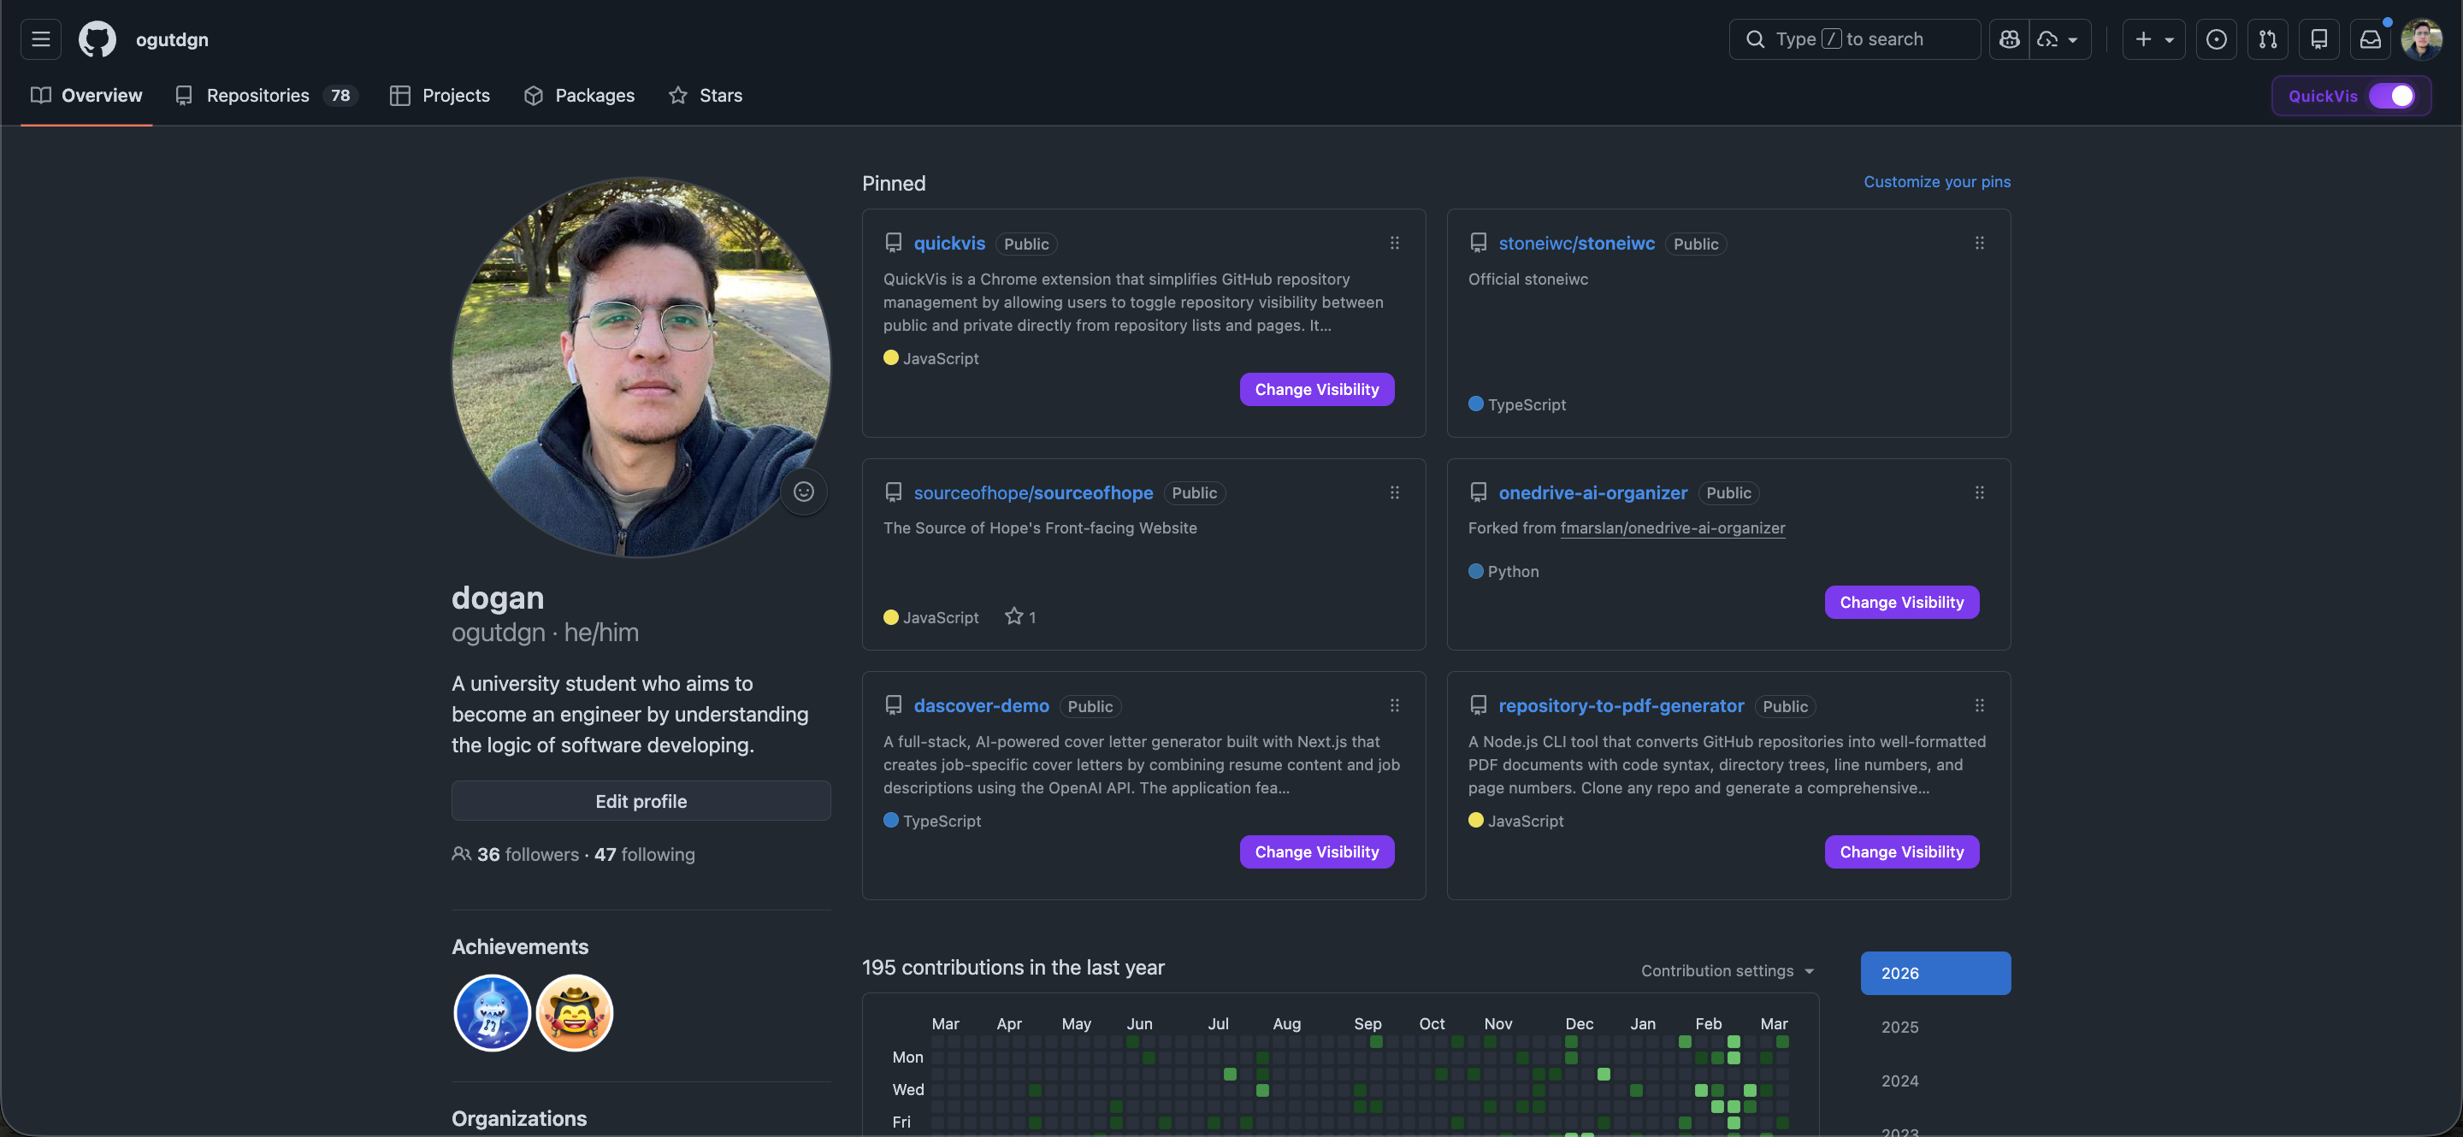Screen dimensions: 2463x1137
Task: Change Visibility of onedrive-ai-organizer repository
Action: 1901,602
